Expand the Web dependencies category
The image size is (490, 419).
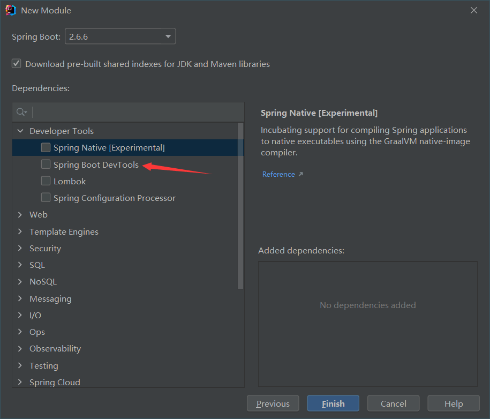20,214
